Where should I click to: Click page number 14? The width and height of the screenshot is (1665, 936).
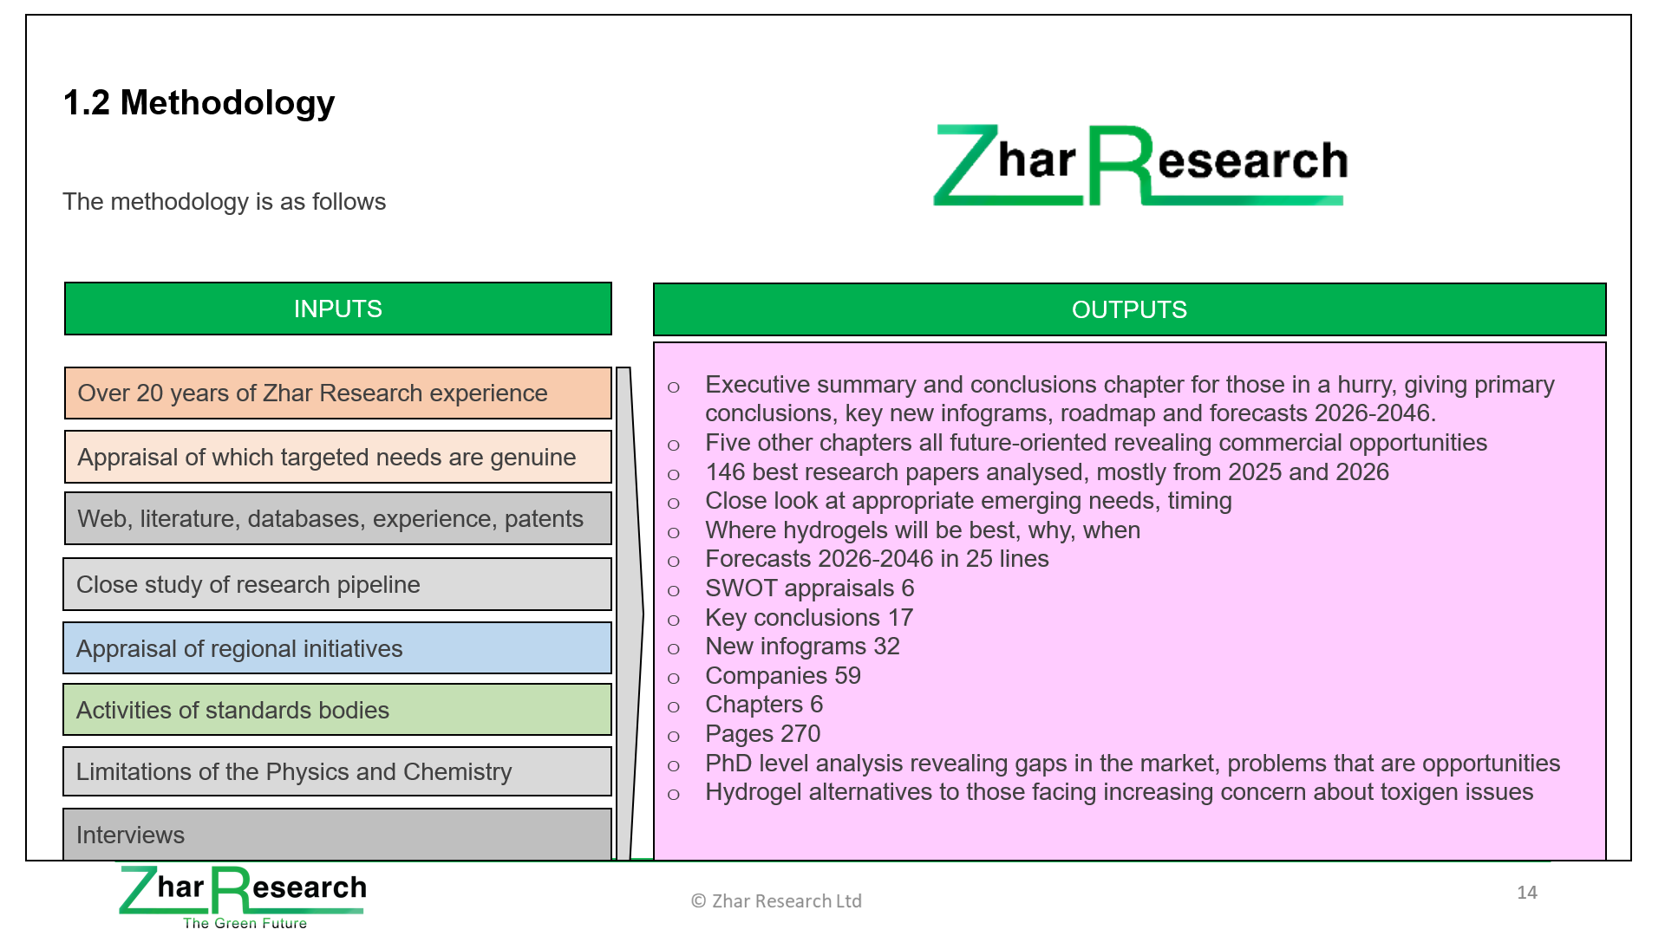(x=1526, y=892)
